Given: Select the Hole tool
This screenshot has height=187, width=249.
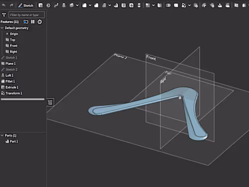Looking at the screenshot, I should click(x=131, y=5).
